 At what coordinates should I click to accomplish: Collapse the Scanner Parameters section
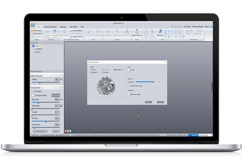click(x=62, y=76)
